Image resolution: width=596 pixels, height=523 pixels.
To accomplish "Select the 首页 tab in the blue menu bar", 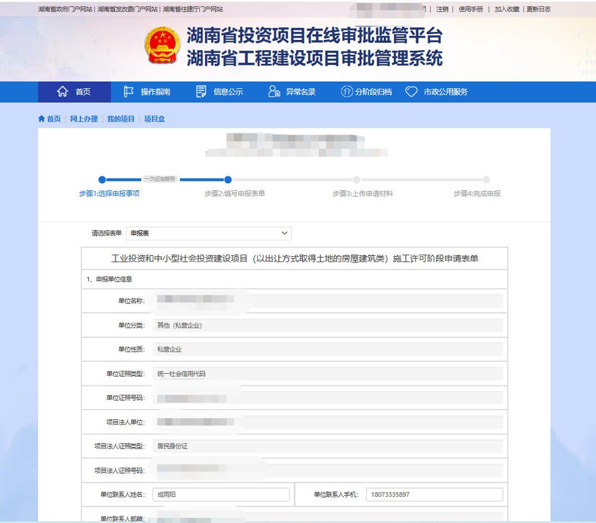I will click(x=74, y=91).
